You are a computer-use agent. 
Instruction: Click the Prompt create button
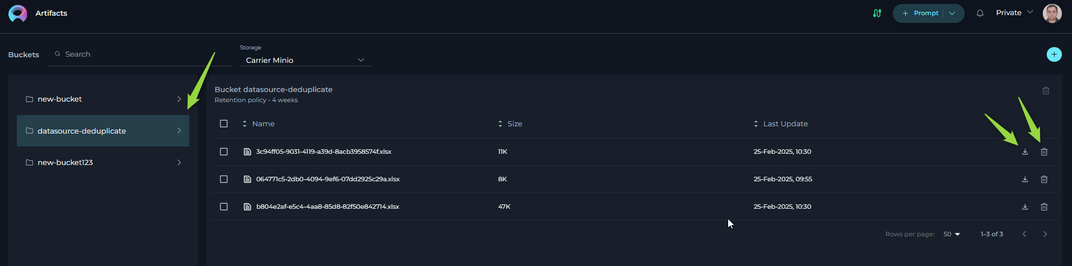coord(920,13)
